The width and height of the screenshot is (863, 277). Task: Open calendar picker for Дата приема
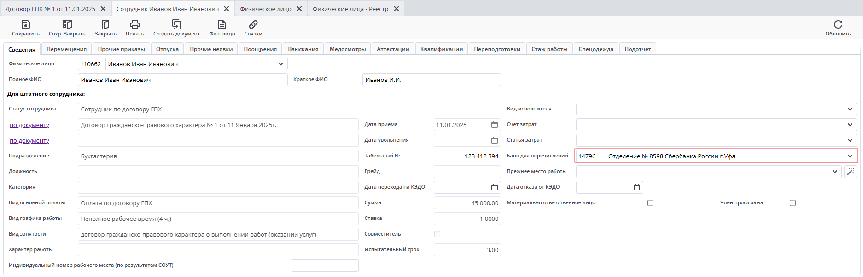point(494,125)
